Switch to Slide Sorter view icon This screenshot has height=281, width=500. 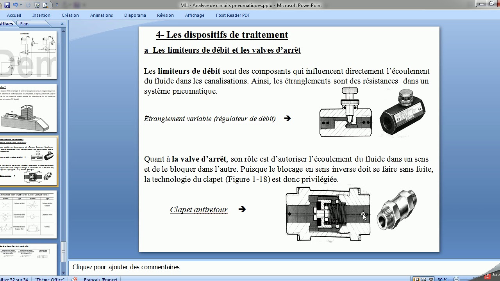tap(424, 279)
